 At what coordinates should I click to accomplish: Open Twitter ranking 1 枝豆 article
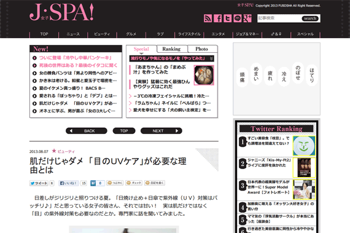[268, 141]
